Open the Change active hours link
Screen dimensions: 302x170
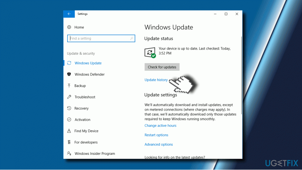coord(160,125)
